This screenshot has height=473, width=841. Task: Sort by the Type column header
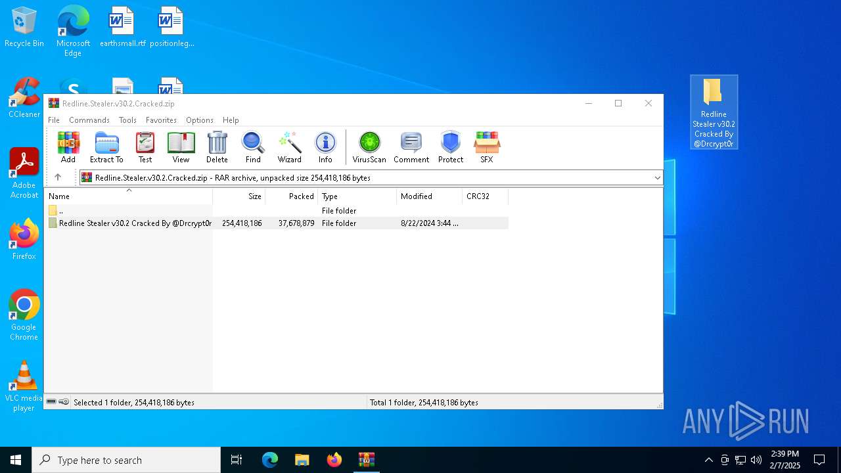(x=357, y=196)
